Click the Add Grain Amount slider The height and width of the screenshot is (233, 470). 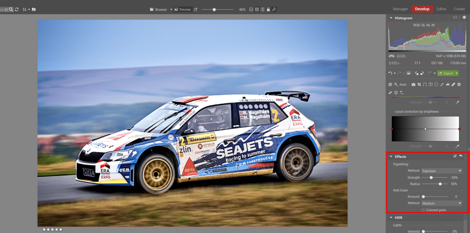tap(434, 197)
